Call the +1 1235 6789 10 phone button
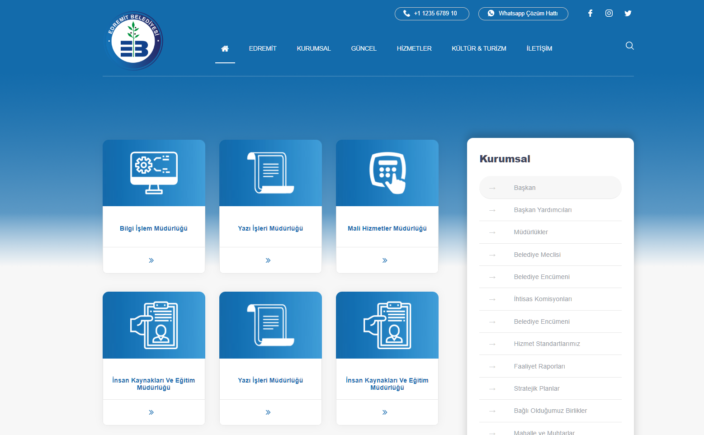Viewport: 704px width, 435px height. (432, 14)
